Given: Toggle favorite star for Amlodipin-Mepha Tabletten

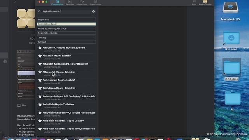Looking at the screenshot, I should point(40,104).
